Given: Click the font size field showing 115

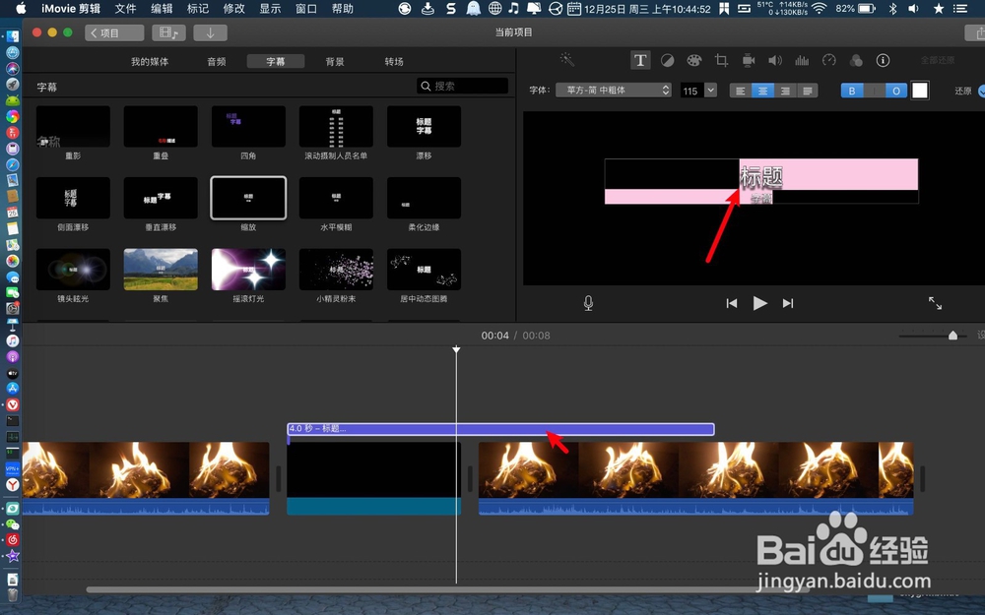Looking at the screenshot, I should (x=691, y=91).
